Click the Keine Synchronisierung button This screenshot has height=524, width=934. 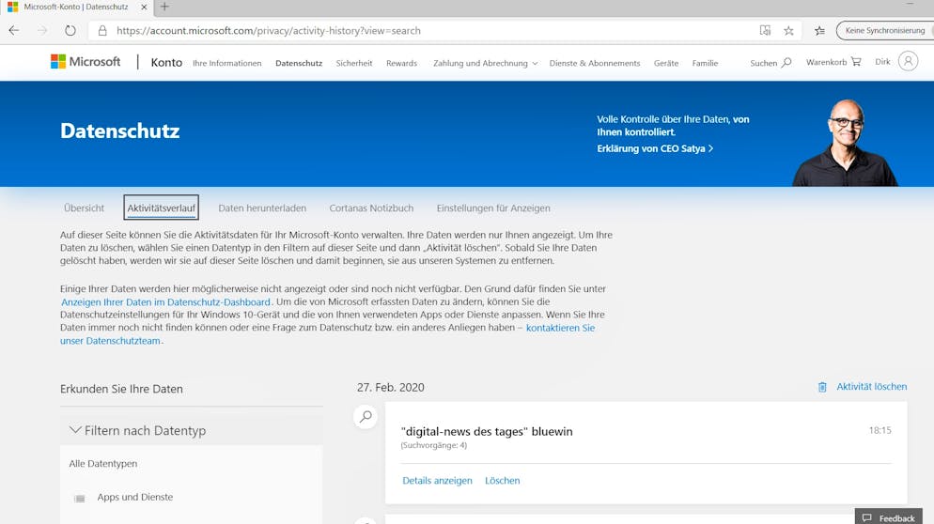[x=884, y=30]
